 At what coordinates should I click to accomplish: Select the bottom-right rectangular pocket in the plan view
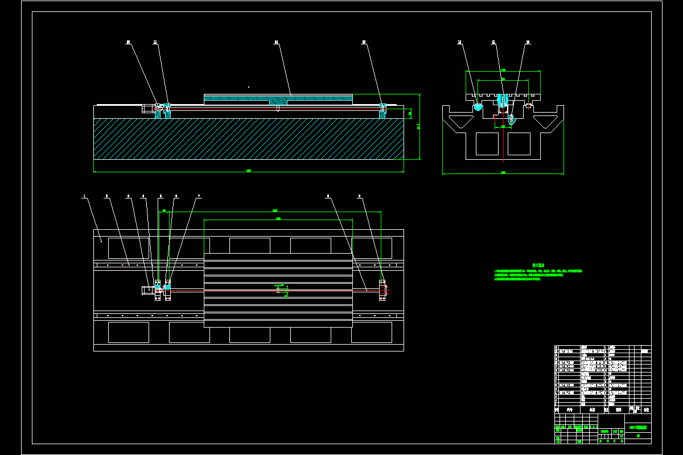(x=372, y=332)
